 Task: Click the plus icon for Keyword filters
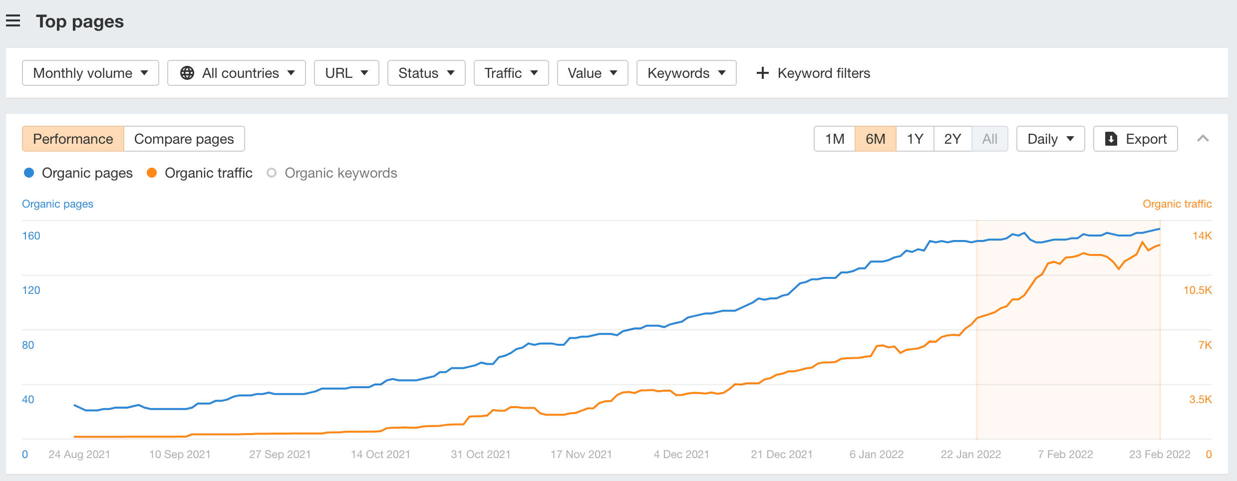point(762,73)
